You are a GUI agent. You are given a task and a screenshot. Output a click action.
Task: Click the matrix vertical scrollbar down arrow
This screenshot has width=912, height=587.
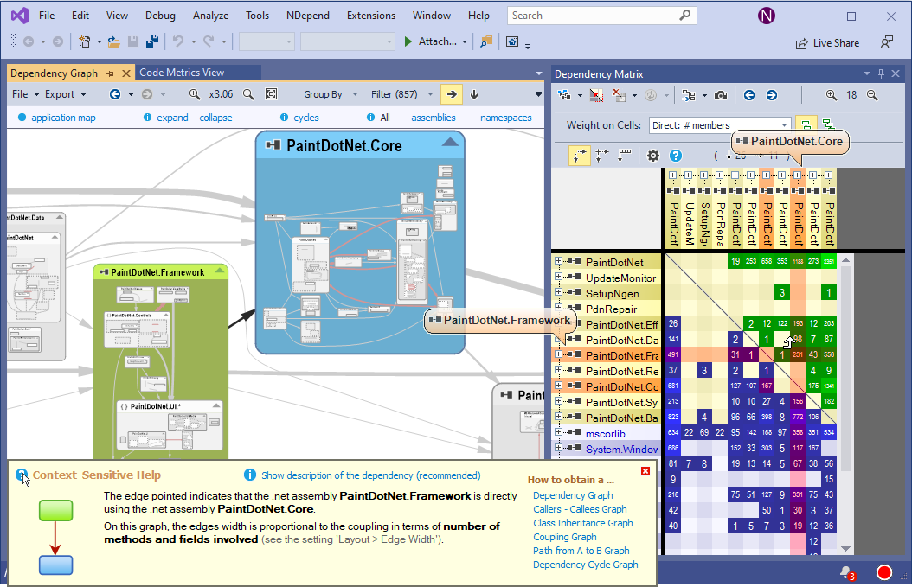tap(845, 549)
